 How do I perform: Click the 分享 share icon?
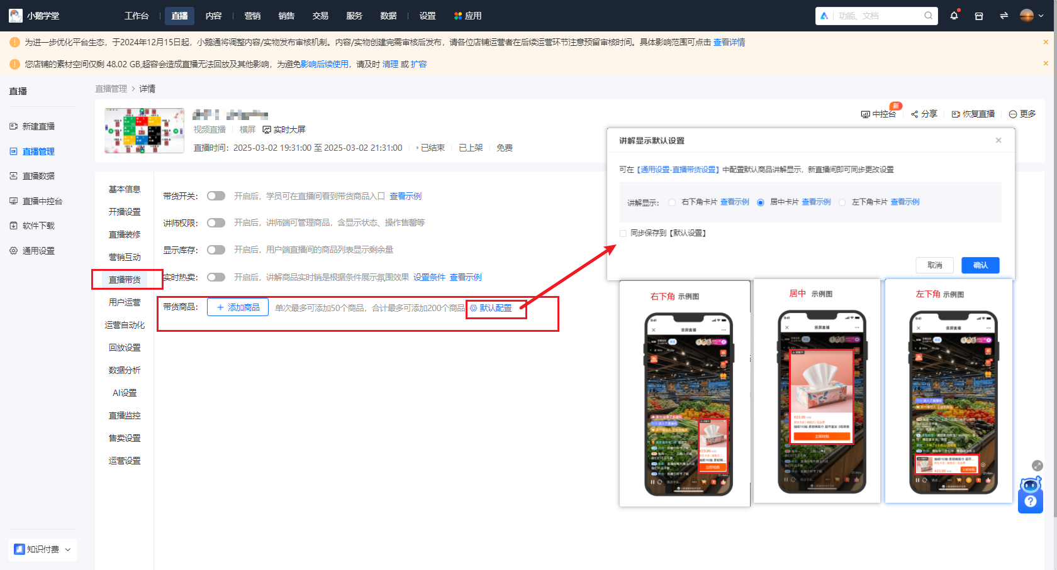click(x=915, y=114)
